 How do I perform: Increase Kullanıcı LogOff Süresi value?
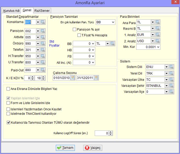pos(110,132)
